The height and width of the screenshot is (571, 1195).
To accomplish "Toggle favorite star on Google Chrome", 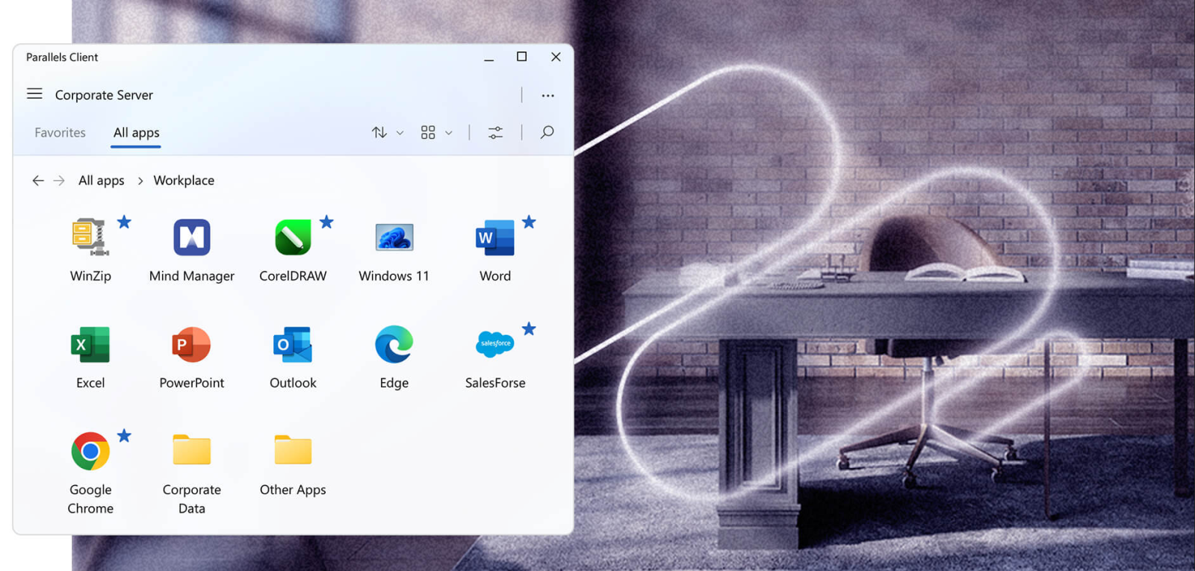I will [124, 435].
